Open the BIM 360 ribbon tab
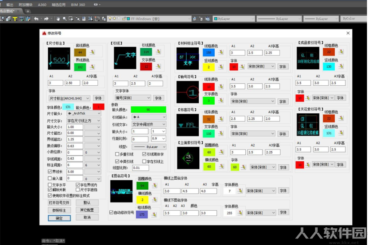 (x=78, y=5)
